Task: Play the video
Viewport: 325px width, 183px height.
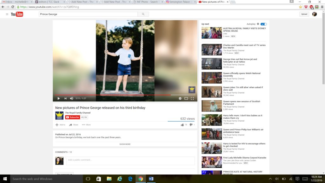Action: [x=59, y=98]
